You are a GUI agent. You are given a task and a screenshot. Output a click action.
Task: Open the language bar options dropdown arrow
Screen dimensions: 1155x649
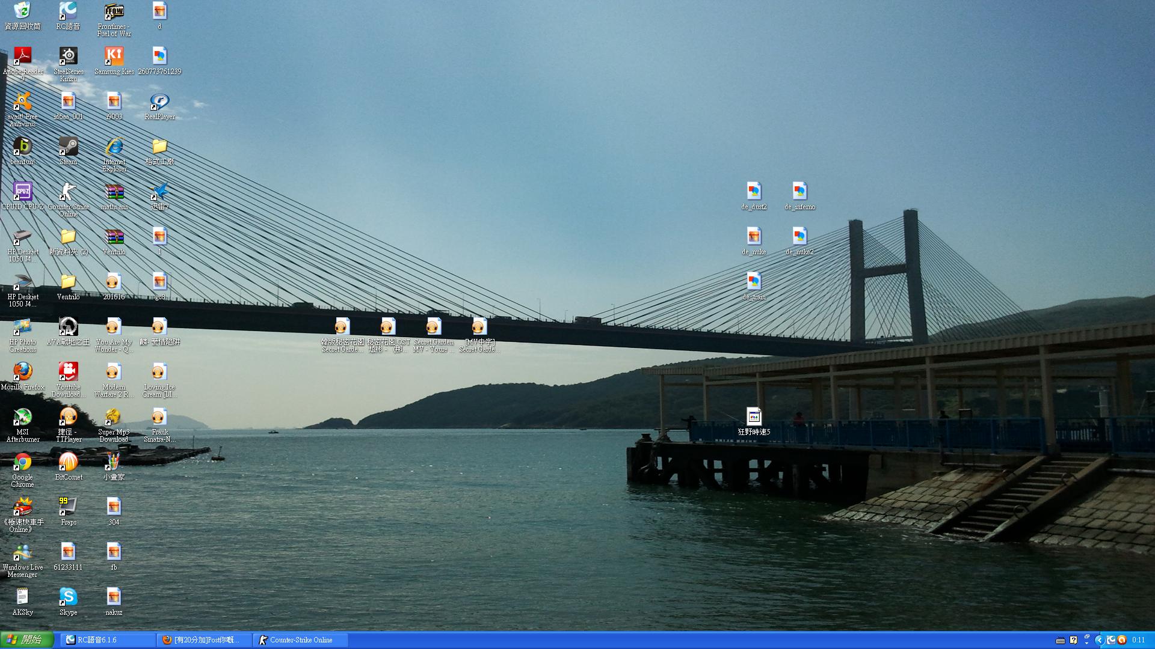tap(1086, 643)
